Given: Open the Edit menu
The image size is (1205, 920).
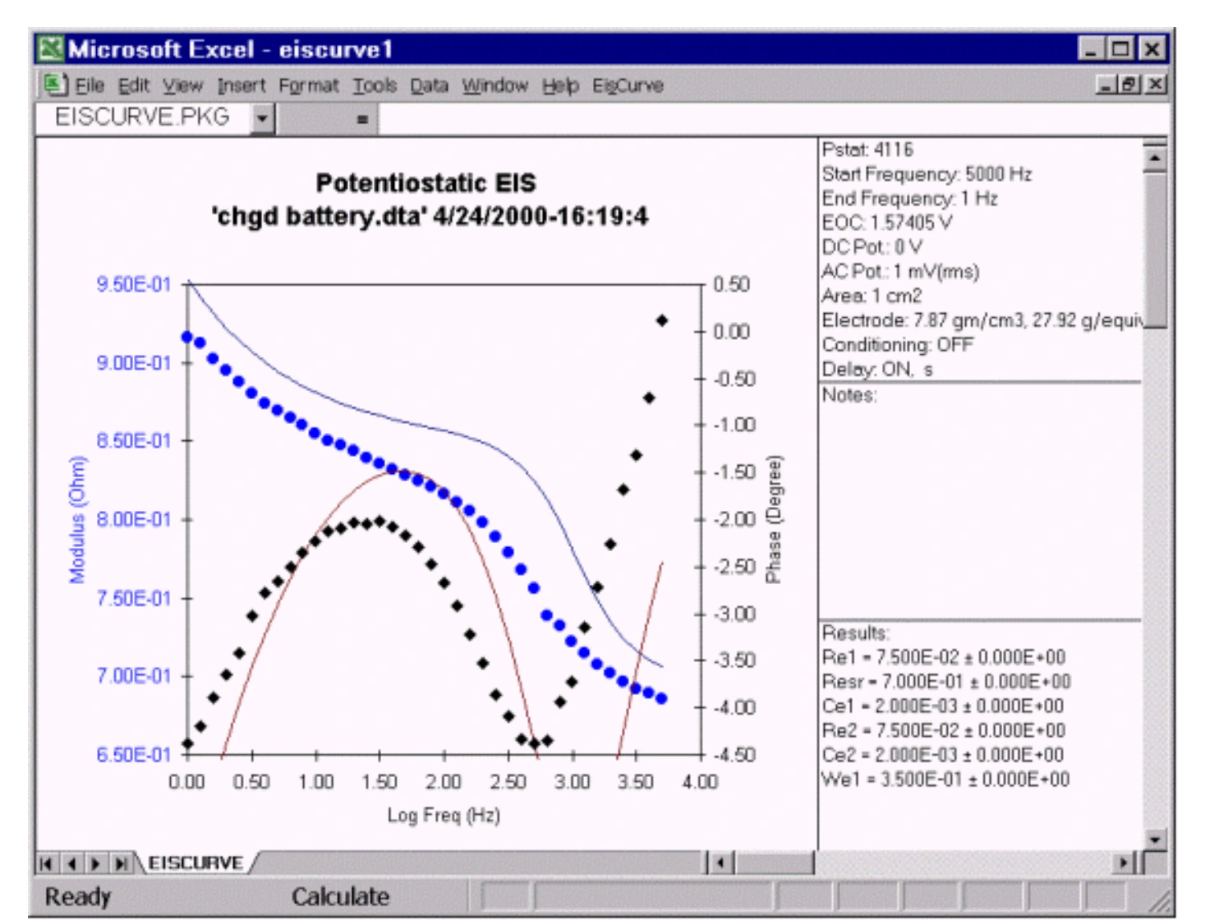Looking at the screenshot, I should tap(133, 85).
